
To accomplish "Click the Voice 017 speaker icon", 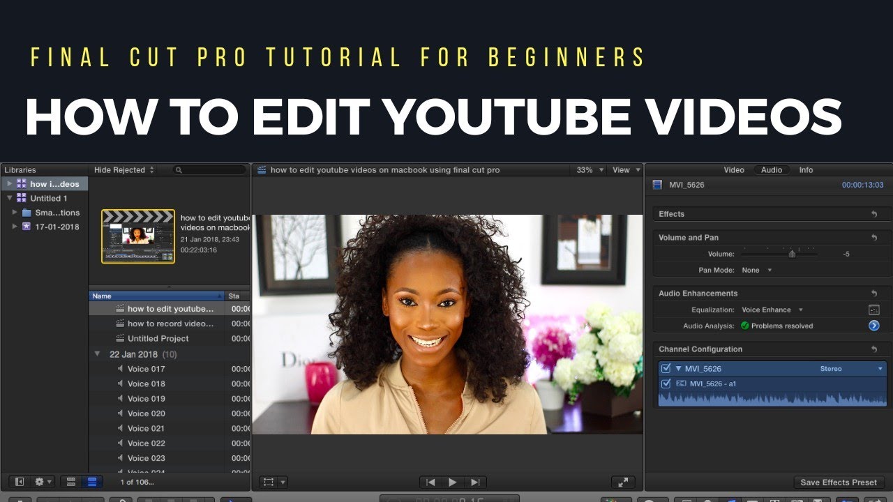I will [x=120, y=369].
